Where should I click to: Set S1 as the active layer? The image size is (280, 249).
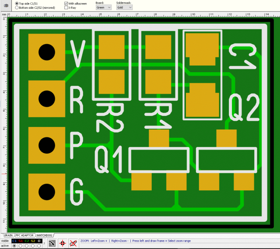[x=21, y=245]
